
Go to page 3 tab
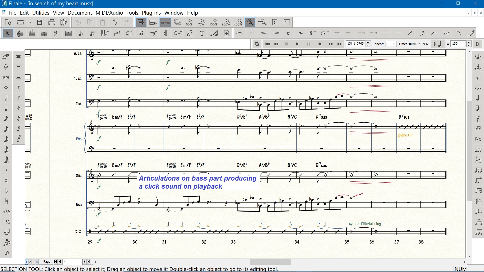33,262
